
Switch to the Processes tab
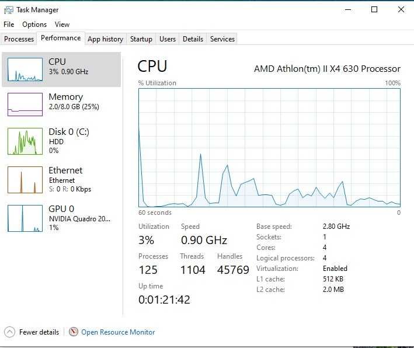point(19,39)
